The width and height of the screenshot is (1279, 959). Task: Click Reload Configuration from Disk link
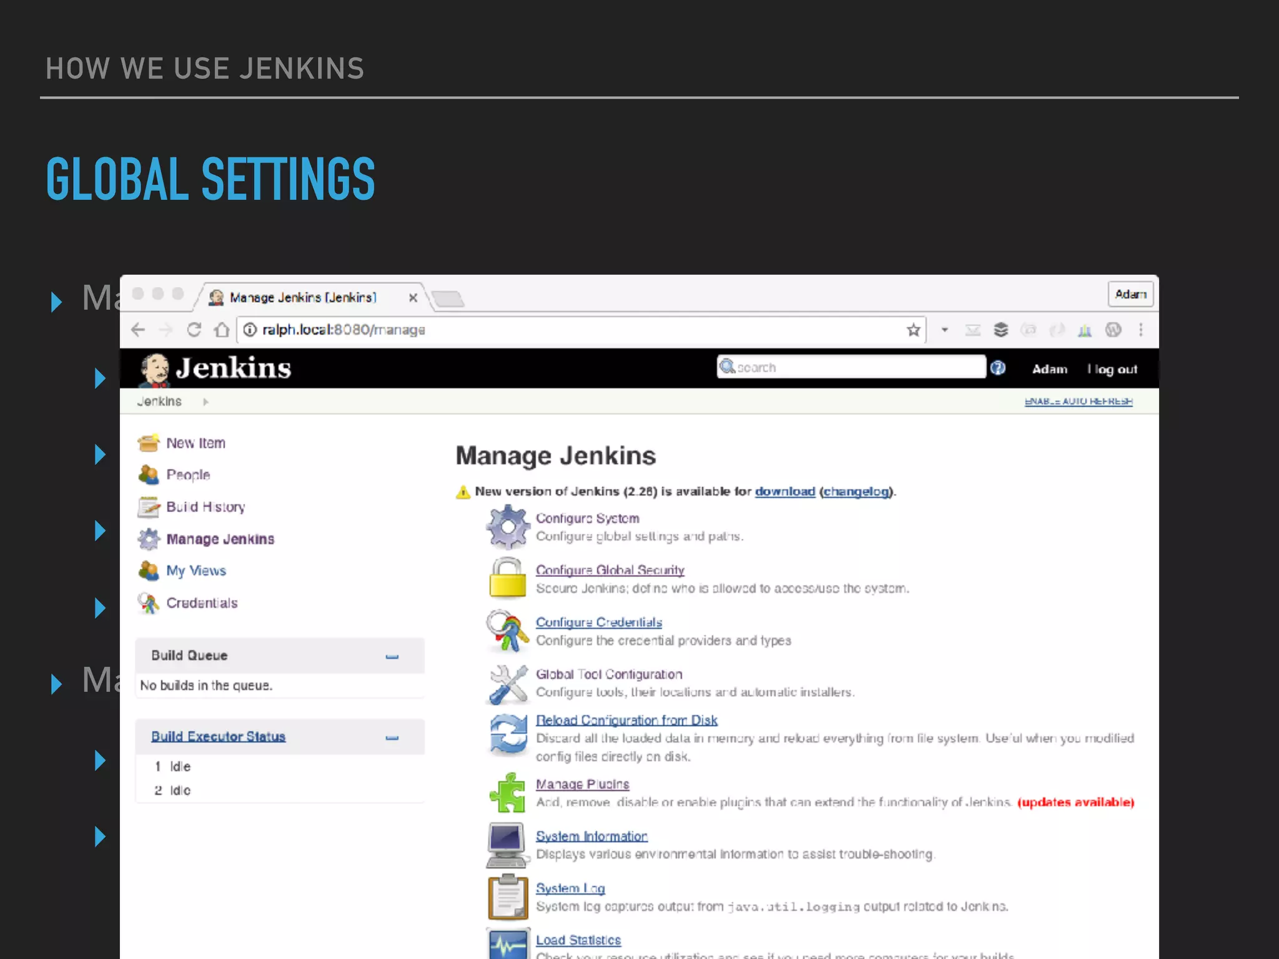tap(626, 720)
